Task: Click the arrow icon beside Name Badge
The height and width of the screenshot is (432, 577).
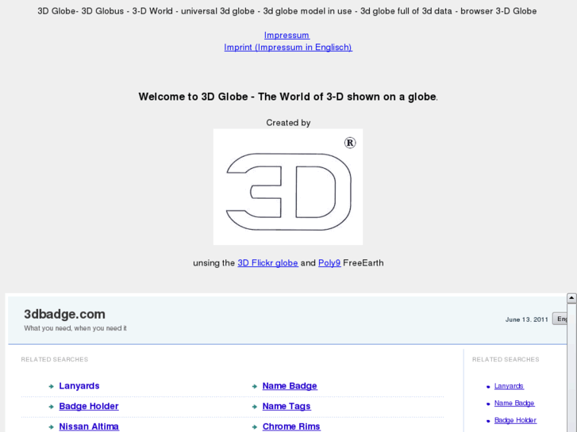Action: pyautogui.click(x=255, y=386)
